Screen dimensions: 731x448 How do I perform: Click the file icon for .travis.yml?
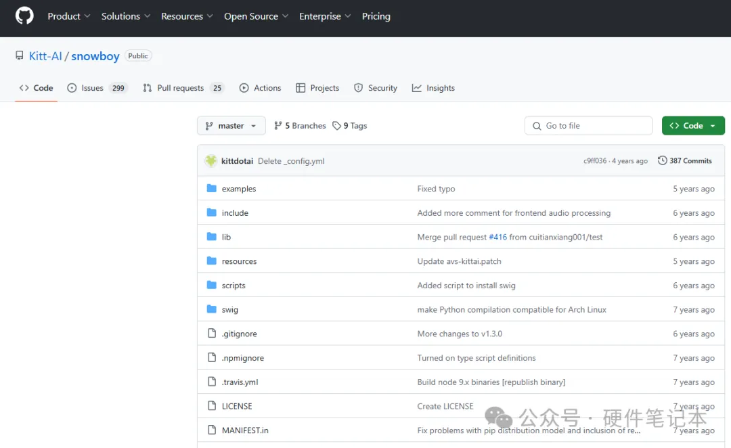click(x=212, y=382)
